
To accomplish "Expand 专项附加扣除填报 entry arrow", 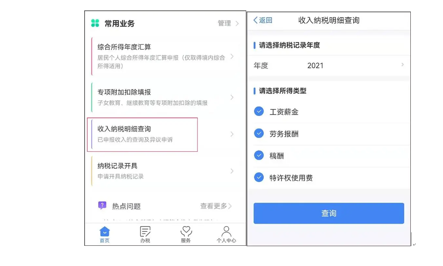I will [232, 97].
